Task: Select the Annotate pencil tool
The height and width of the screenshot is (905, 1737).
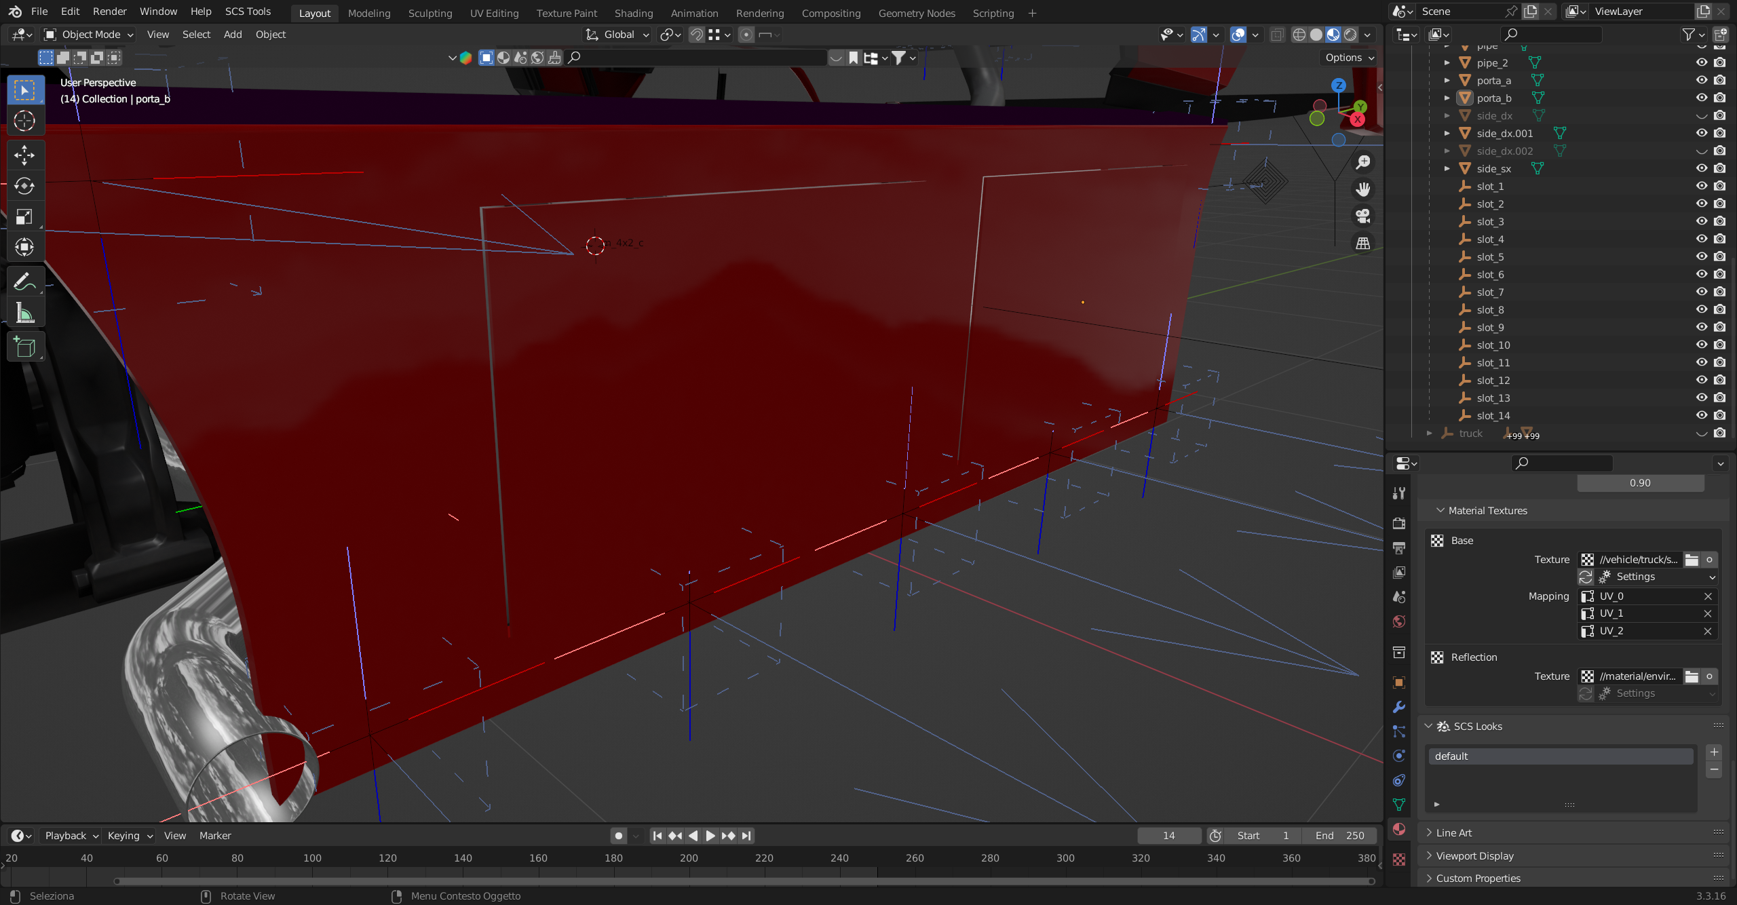Action: tap(24, 281)
